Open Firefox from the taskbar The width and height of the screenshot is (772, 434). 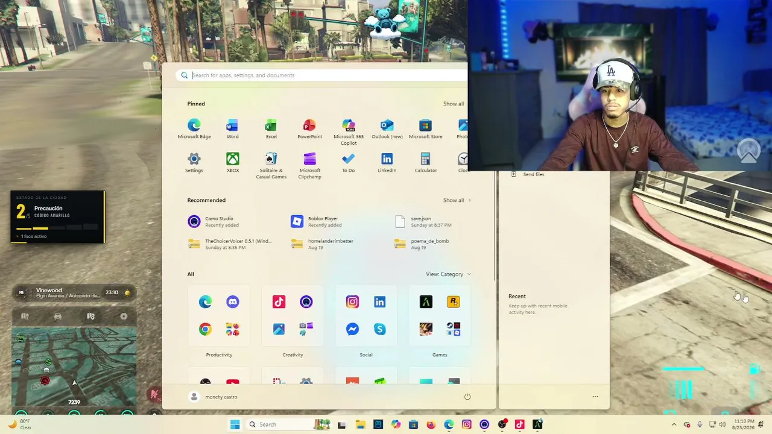(x=431, y=424)
